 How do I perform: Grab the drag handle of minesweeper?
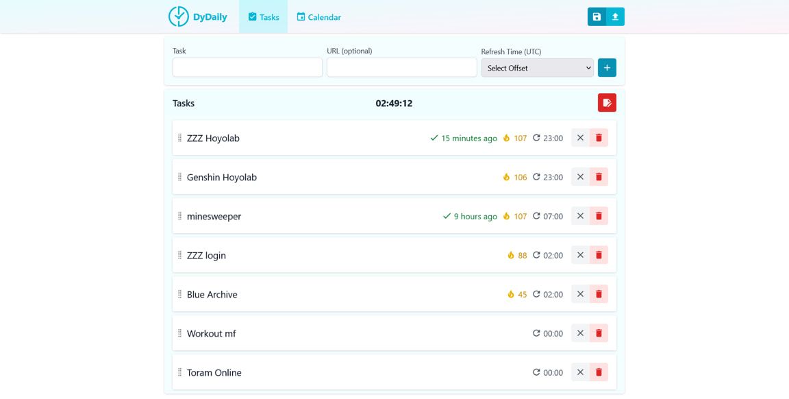[x=179, y=216]
